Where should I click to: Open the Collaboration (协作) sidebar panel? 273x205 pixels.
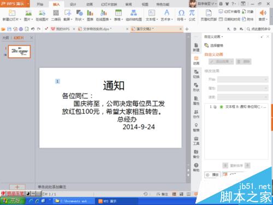pyautogui.click(x=196, y=114)
